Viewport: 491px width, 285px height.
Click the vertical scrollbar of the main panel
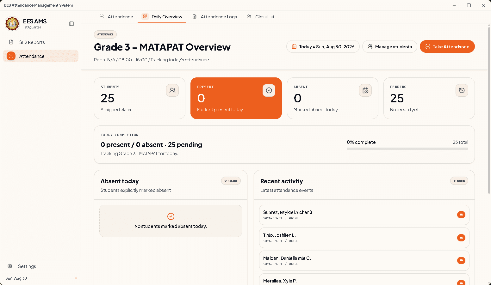[489, 111]
